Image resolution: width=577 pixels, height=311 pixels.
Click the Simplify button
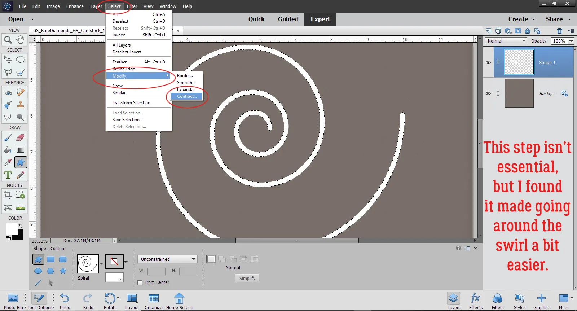click(247, 278)
